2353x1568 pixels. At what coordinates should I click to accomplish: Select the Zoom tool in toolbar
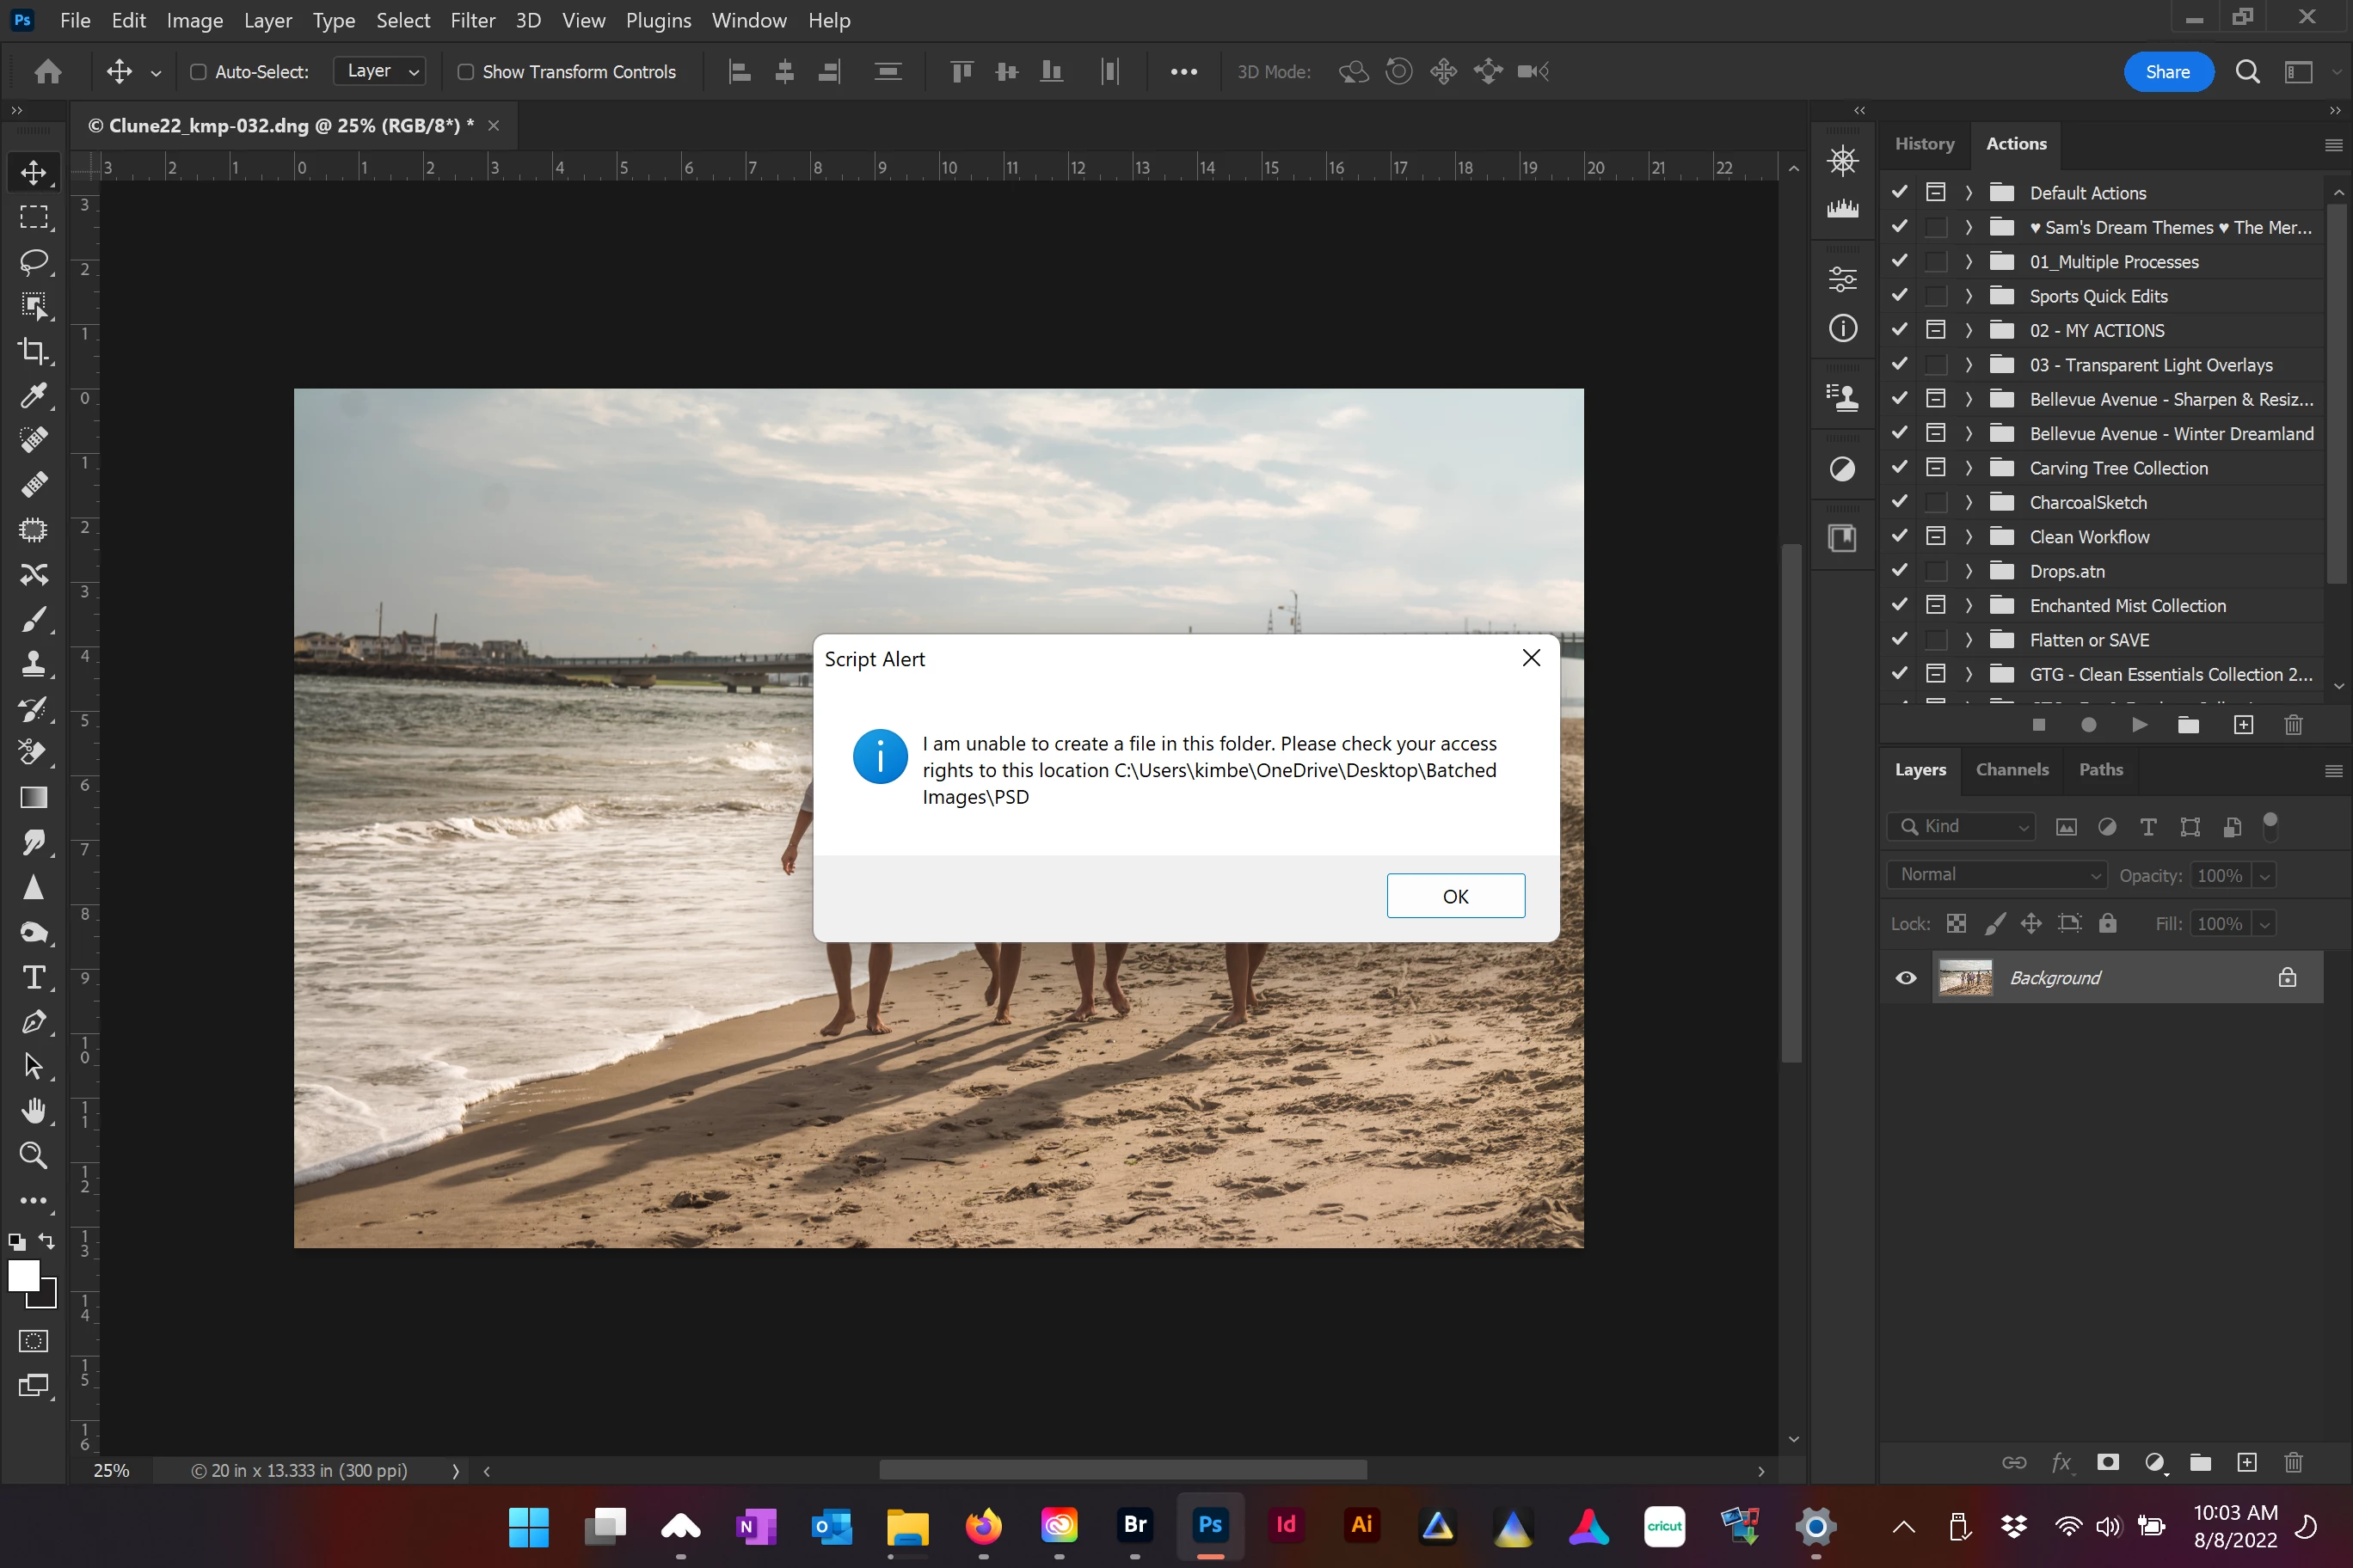(x=33, y=1155)
